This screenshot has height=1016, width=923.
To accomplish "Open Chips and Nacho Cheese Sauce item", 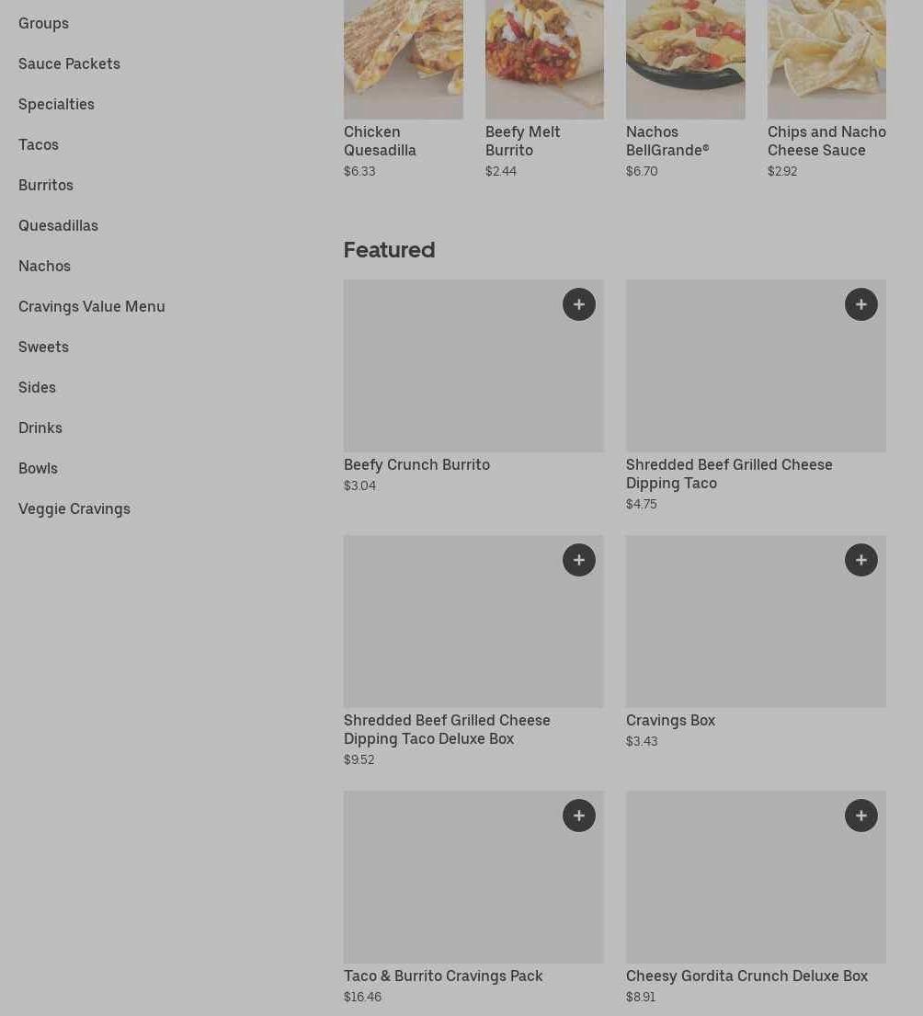I will (x=826, y=59).
